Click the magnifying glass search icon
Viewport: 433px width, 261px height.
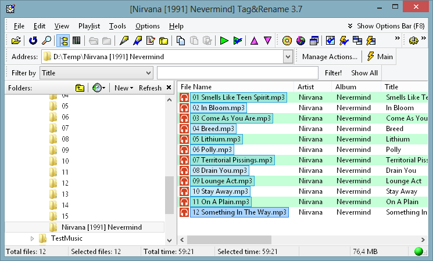(x=46, y=41)
